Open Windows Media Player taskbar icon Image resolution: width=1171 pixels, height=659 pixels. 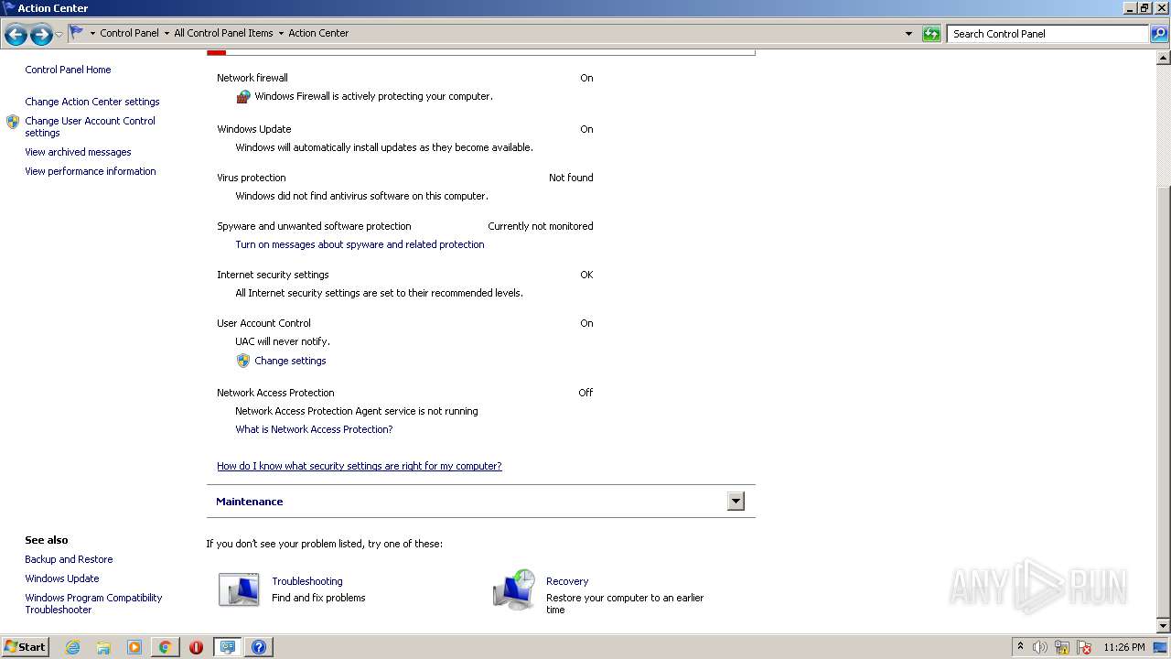pyautogui.click(x=134, y=647)
